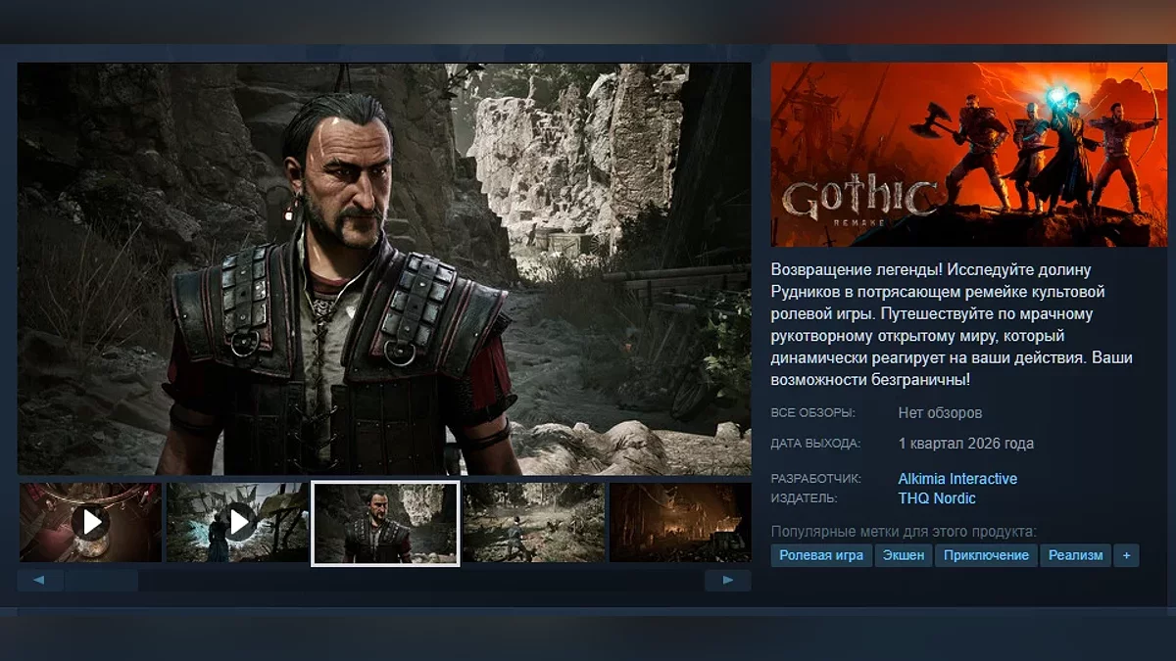Image resolution: width=1176 pixels, height=661 pixels.
Task: Open the fifth dark interior screenshot thumbnail
Action: (x=680, y=523)
